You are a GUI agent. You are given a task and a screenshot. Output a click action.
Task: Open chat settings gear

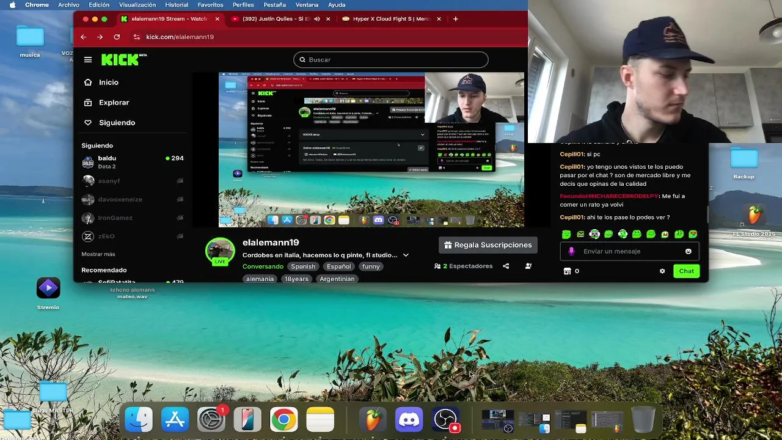point(662,271)
